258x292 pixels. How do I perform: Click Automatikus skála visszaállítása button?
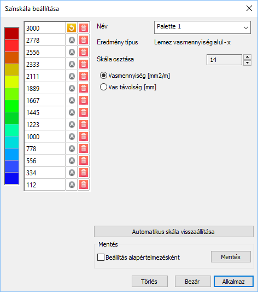(x=174, y=232)
